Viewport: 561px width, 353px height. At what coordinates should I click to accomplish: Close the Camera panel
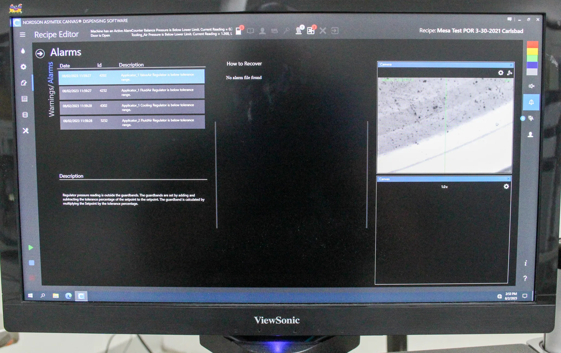[511, 65]
